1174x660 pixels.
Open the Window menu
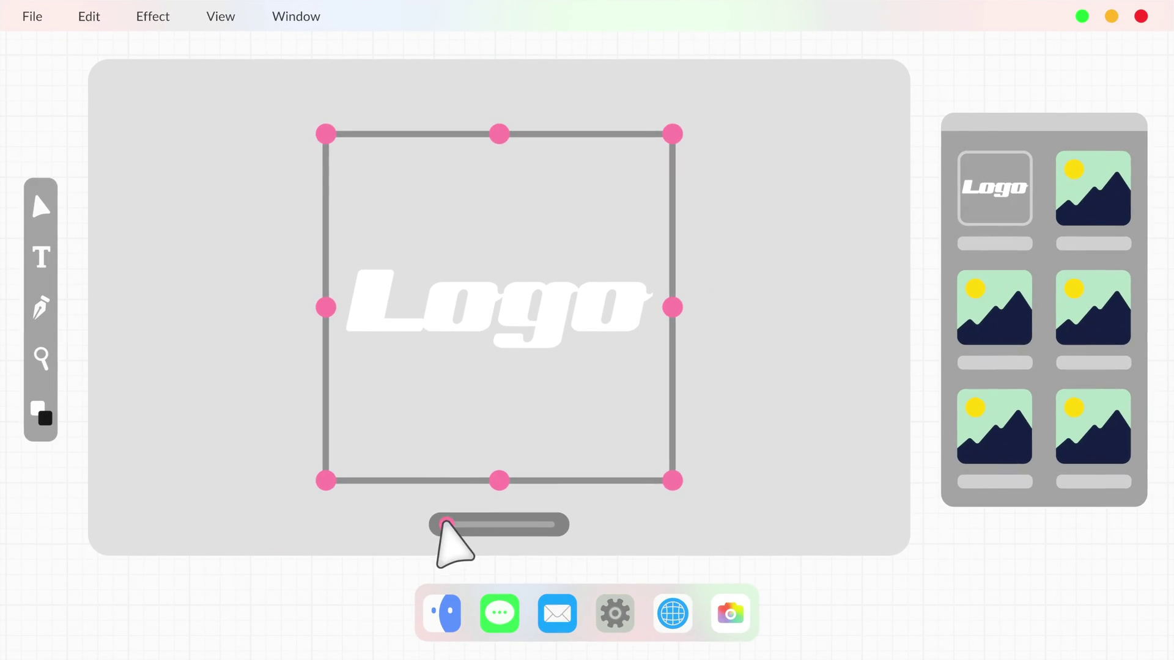click(x=296, y=16)
